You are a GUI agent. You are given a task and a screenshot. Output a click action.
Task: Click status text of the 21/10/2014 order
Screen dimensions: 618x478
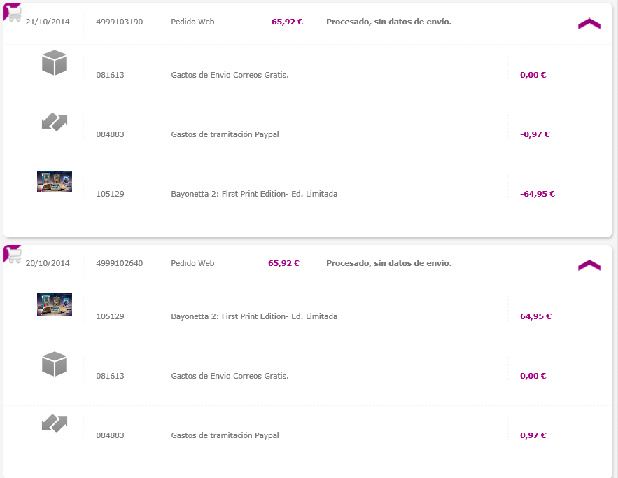tap(388, 22)
